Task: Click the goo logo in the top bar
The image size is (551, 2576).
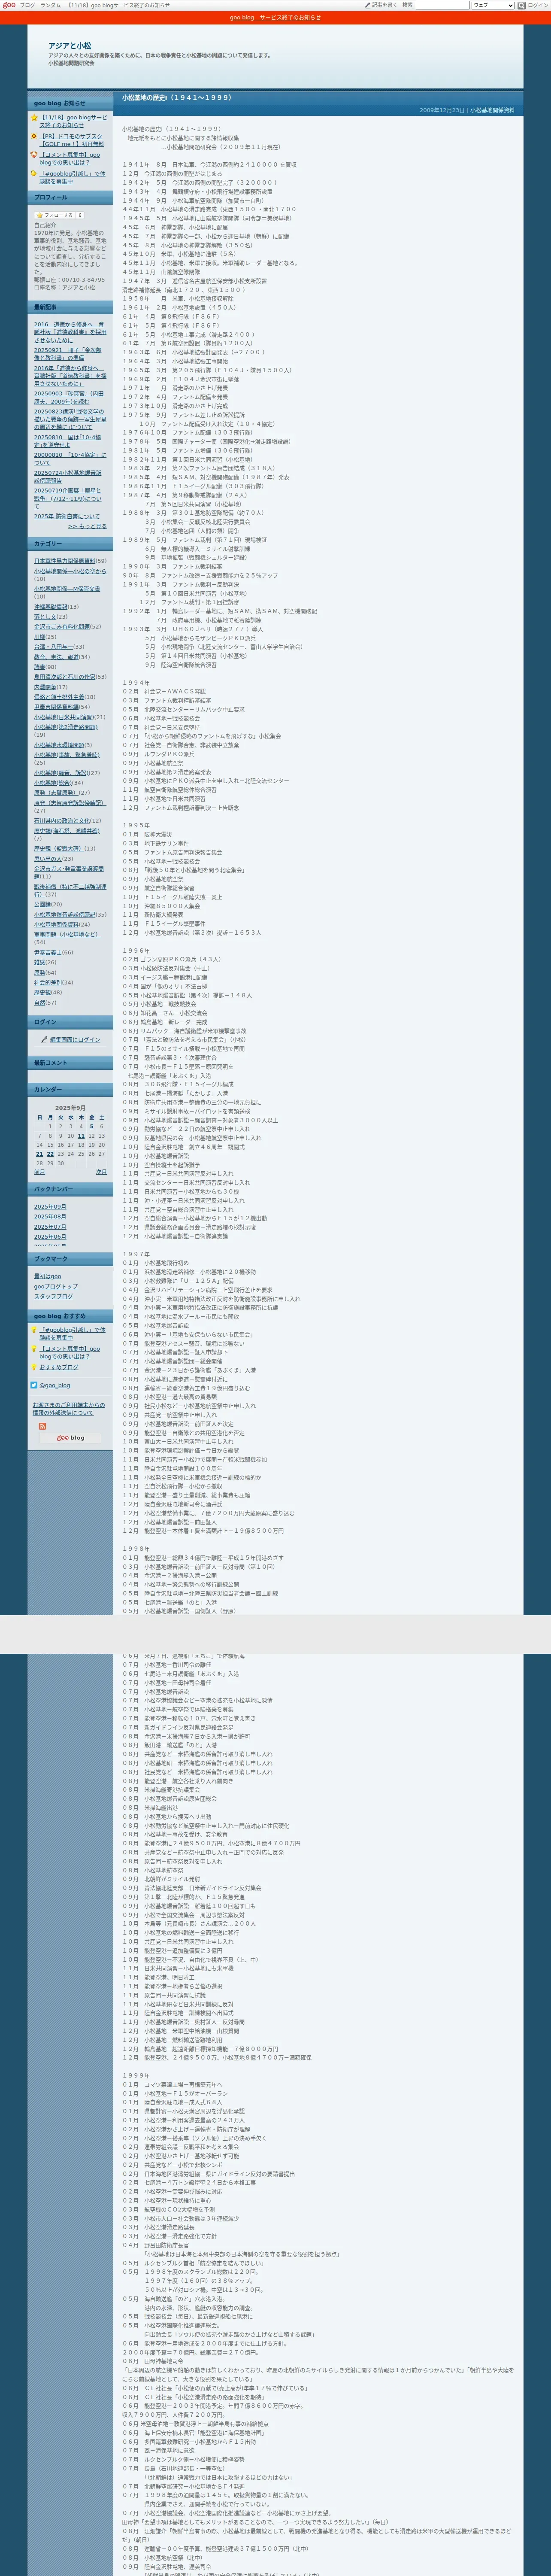Action: pos(9,5)
